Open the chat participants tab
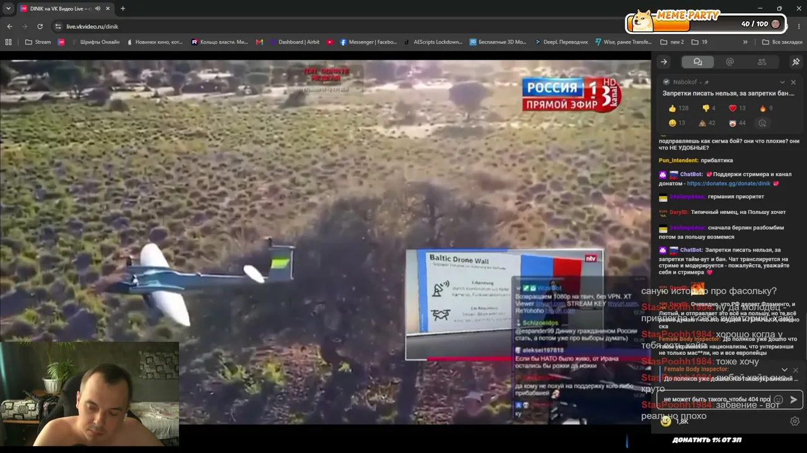The height and width of the screenshot is (453, 807). [762, 62]
